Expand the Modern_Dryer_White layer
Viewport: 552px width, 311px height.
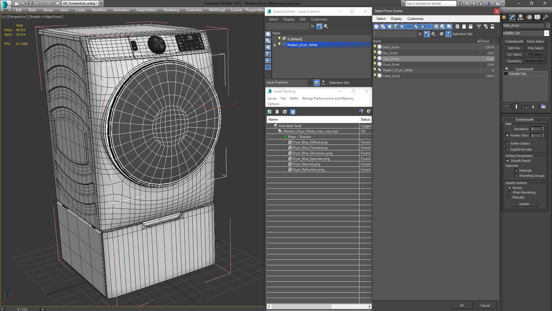pos(275,45)
